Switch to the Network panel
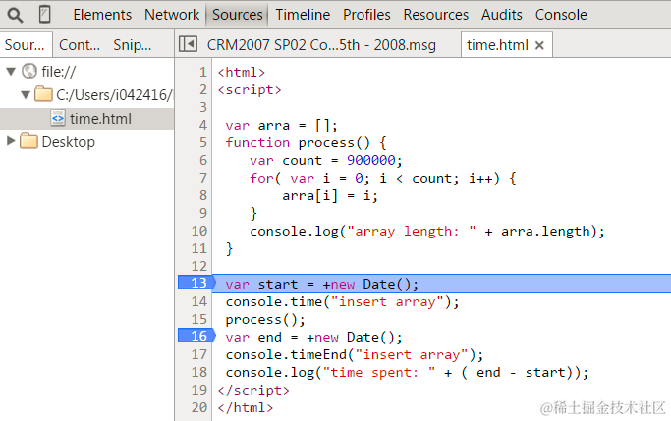Image resolution: width=671 pixels, height=421 pixels. (x=172, y=15)
